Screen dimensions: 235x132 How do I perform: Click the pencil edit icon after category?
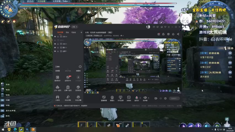[x=101, y=35]
